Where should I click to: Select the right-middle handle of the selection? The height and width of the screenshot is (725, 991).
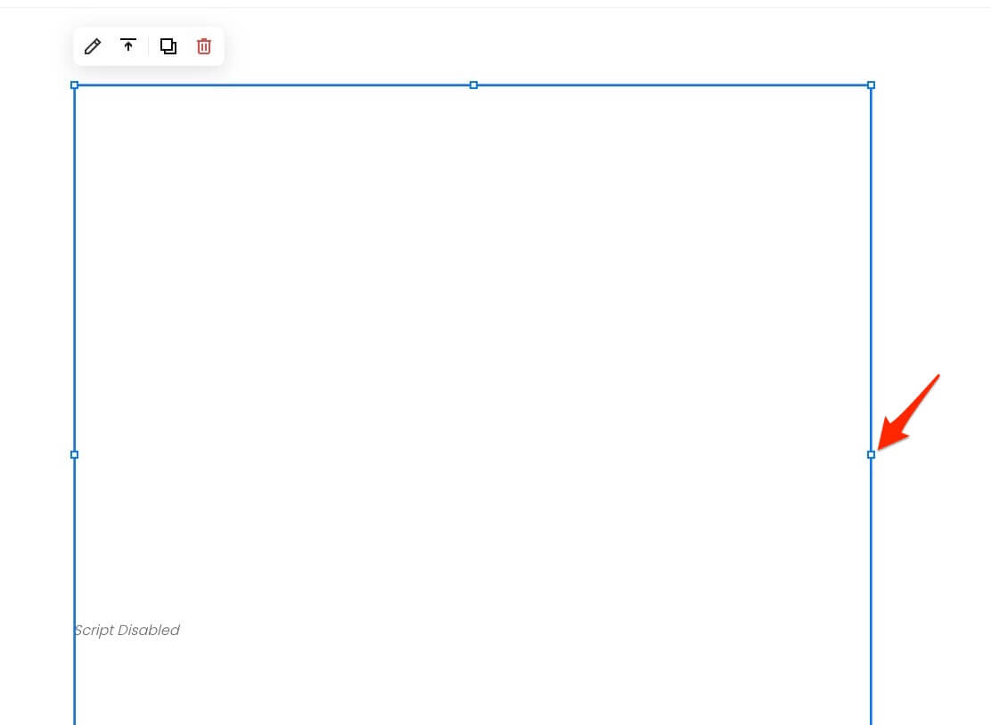[x=871, y=455]
